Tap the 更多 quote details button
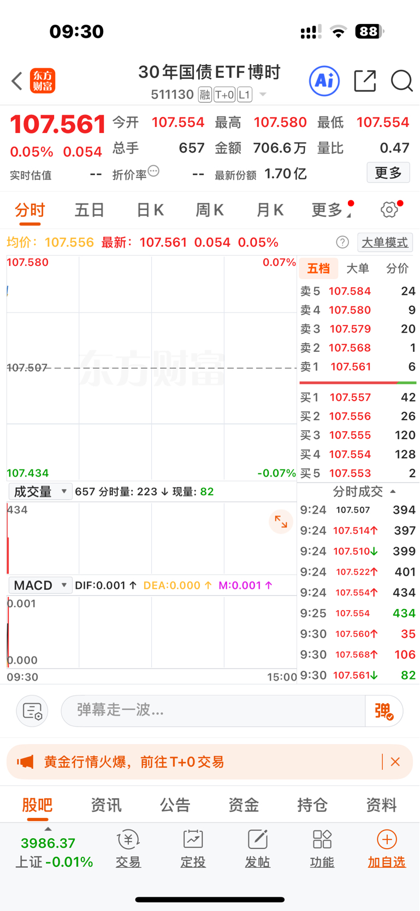420x911 pixels. coord(388,173)
